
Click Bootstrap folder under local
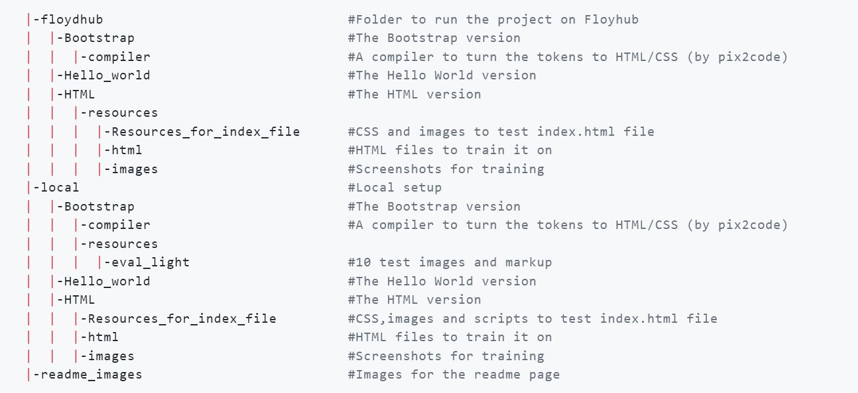(99, 207)
